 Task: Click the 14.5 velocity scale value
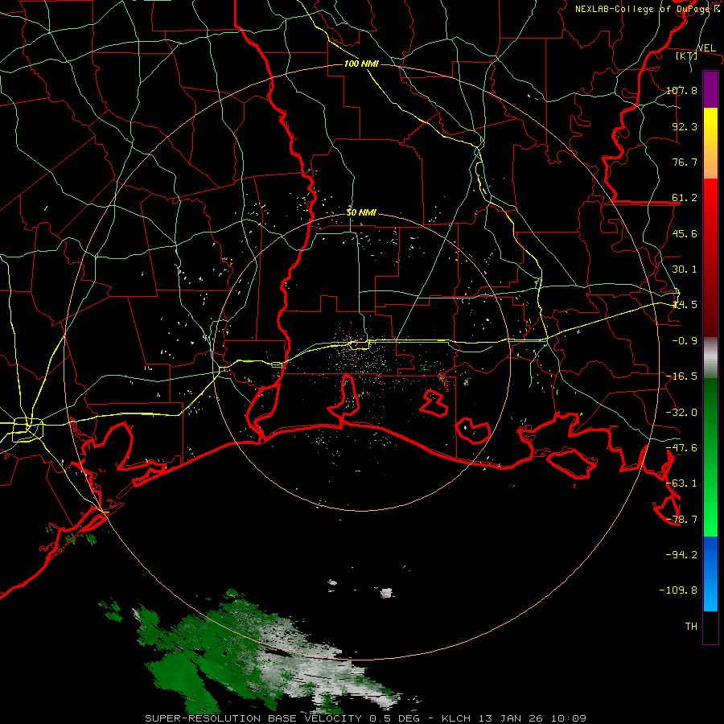685,305
